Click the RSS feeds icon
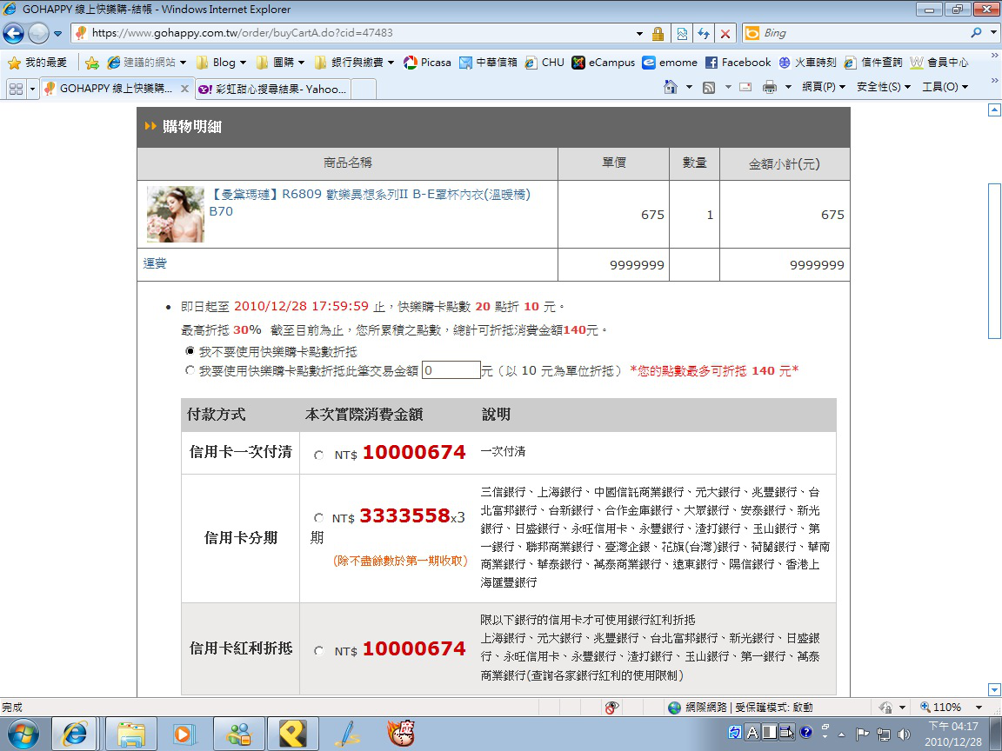Image resolution: width=1002 pixels, height=751 pixels. (709, 88)
